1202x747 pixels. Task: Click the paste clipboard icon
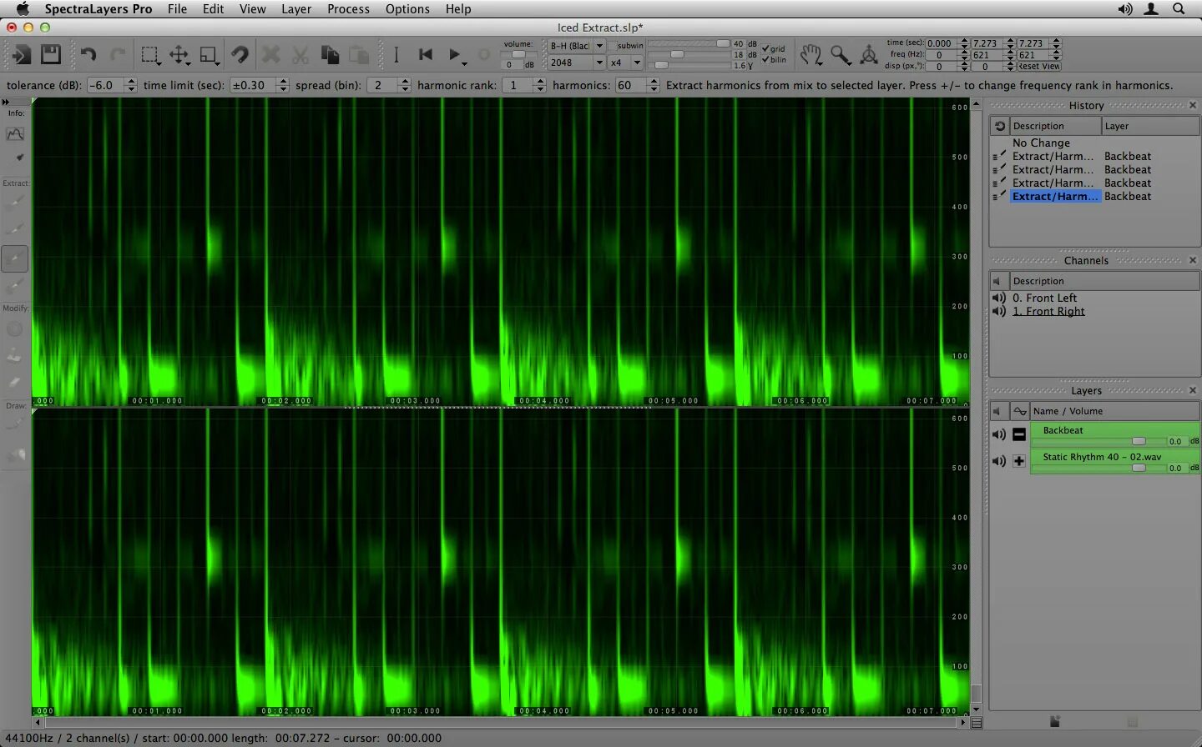(x=360, y=55)
